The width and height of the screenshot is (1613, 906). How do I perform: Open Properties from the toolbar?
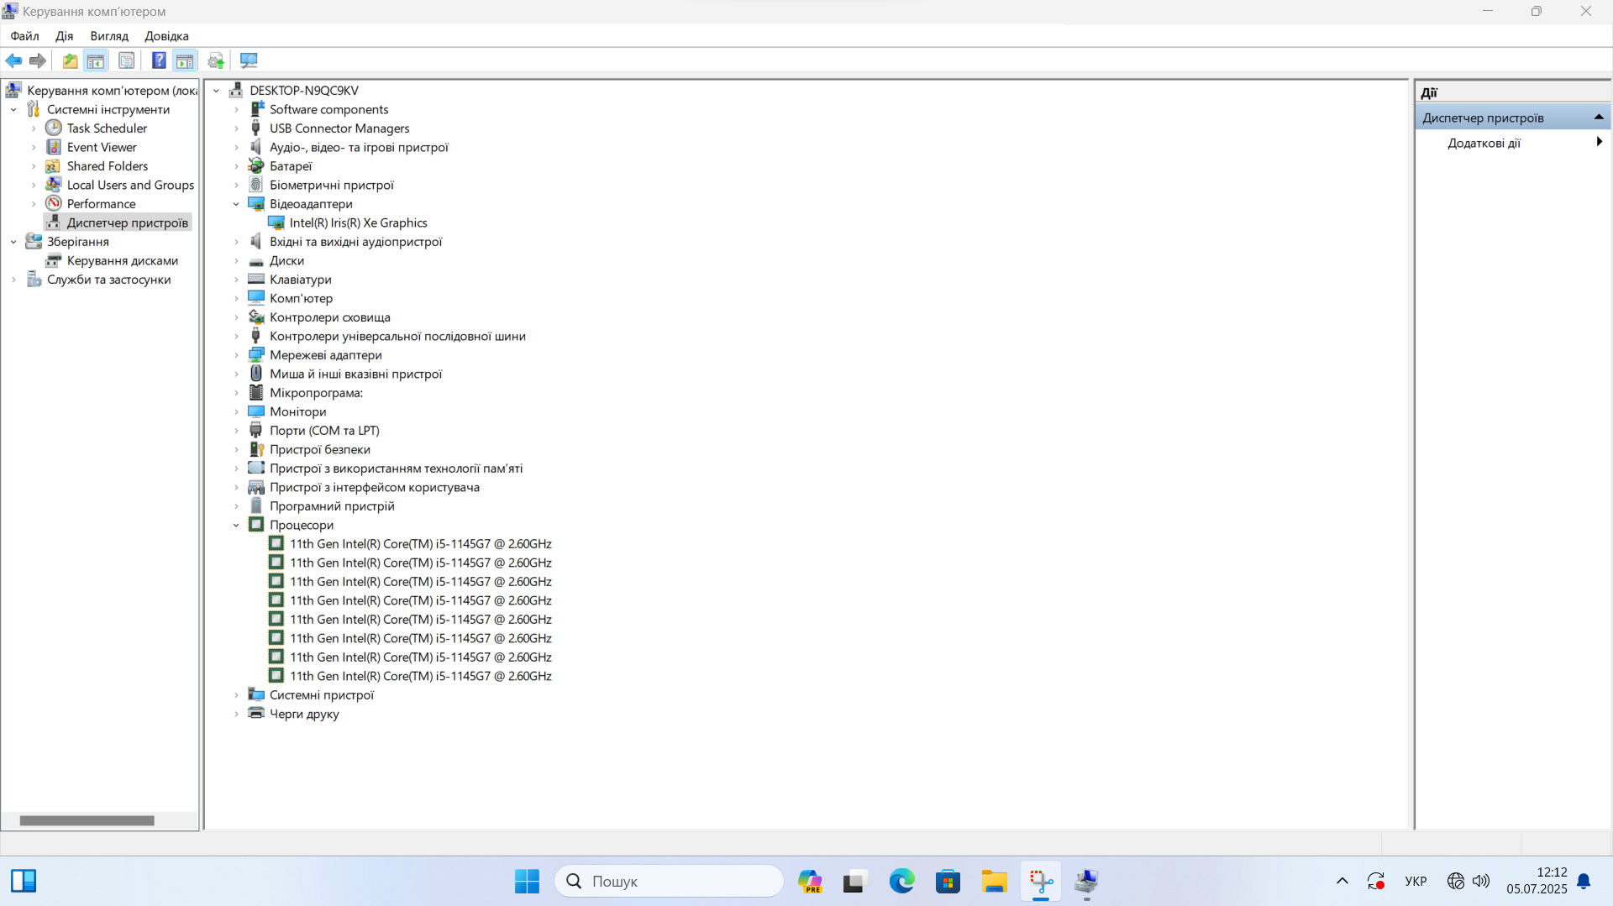click(x=126, y=60)
